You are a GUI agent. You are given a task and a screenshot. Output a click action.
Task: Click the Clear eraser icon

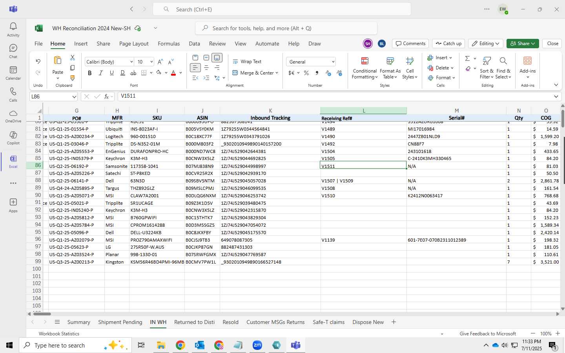468,69
